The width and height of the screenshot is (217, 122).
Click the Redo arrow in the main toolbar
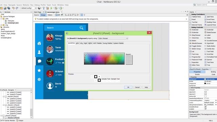coord(17,8)
